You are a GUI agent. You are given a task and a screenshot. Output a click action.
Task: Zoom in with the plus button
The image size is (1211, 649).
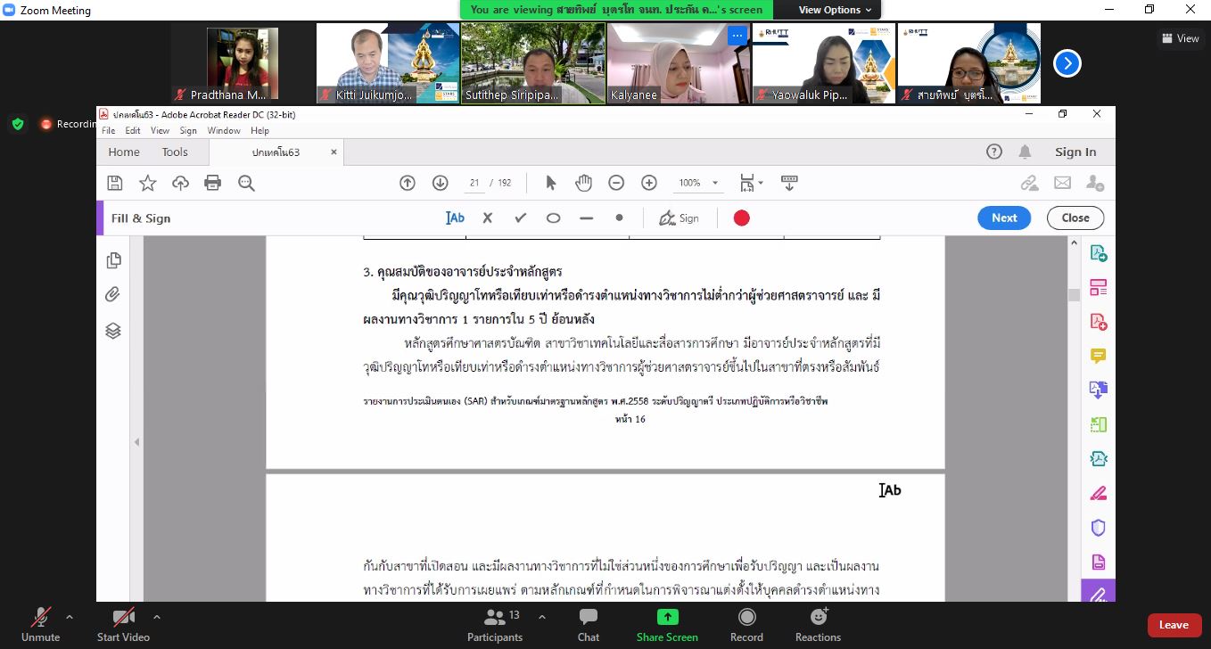[649, 183]
